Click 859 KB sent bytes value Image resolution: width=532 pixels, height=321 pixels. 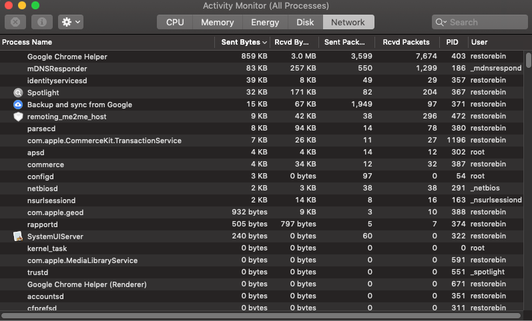[x=254, y=56]
